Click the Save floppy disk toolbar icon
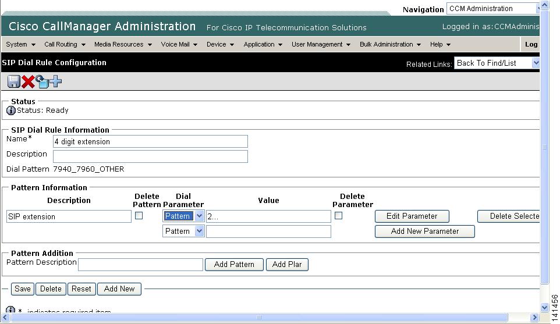The width and height of the screenshot is (560, 324). (13, 81)
